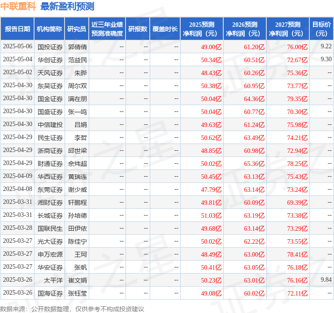Screen dimensions: 334x313
Task: Click target price 9.22
Action: pyautogui.click(x=326, y=47)
